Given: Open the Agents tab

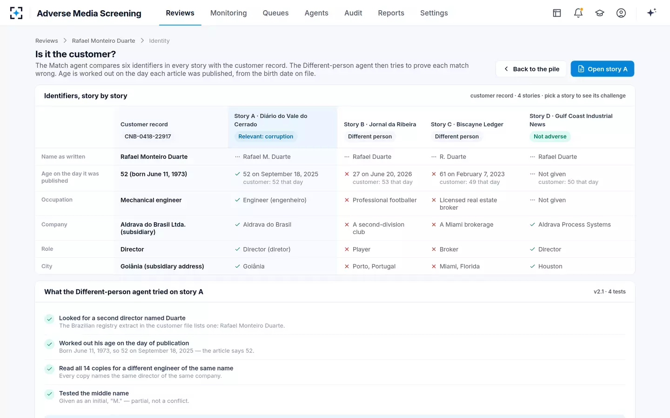Looking at the screenshot, I should (x=316, y=13).
